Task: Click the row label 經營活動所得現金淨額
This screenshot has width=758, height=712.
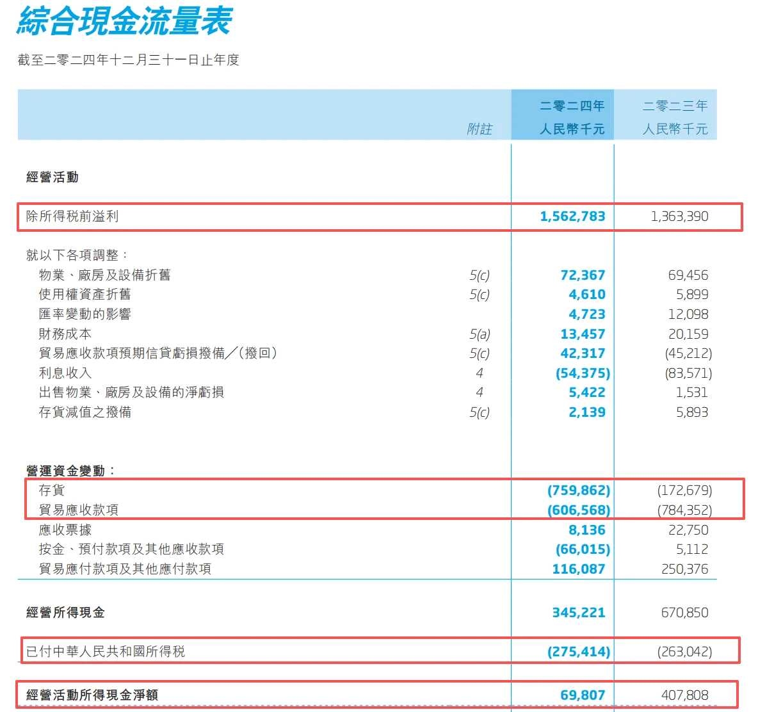Action: tap(92, 695)
